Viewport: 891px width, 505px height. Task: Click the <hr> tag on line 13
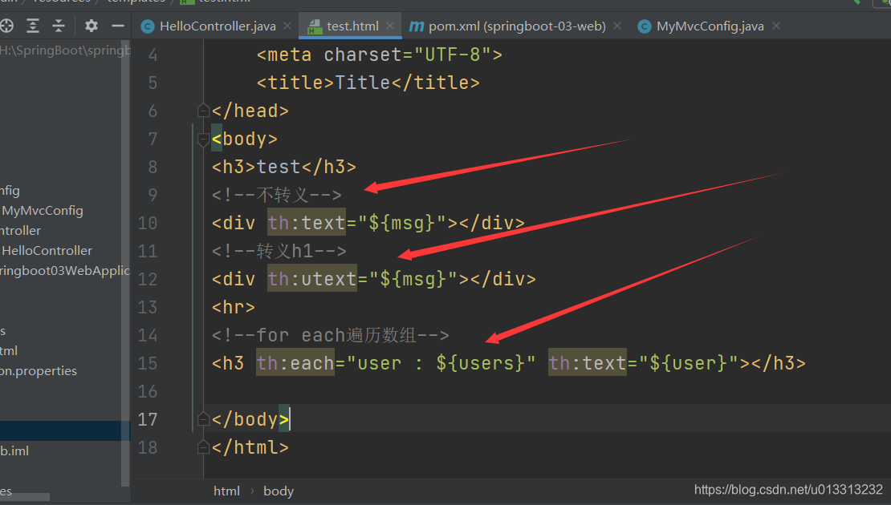point(234,307)
